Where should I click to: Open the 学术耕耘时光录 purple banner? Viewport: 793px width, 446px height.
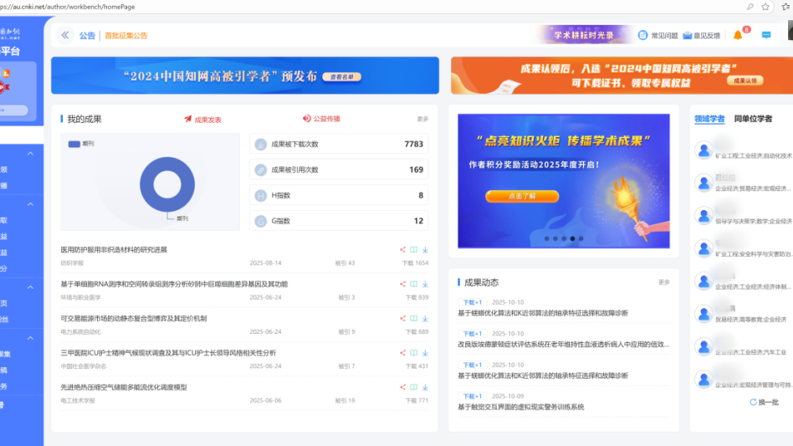pyautogui.click(x=584, y=35)
